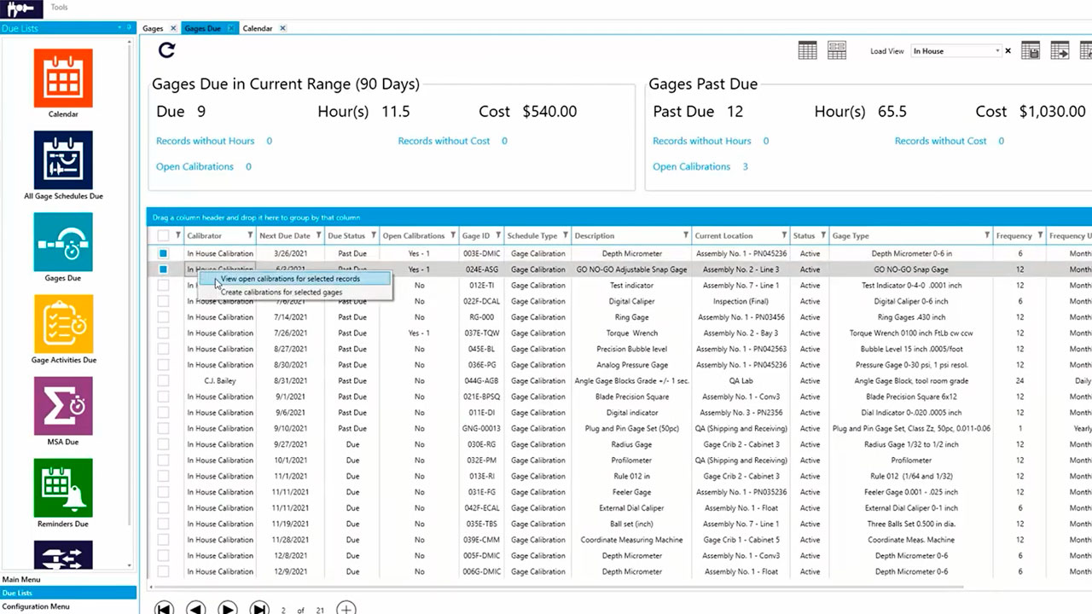Open the MSA Due icon
This screenshot has height=614, width=1092.
[63, 406]
